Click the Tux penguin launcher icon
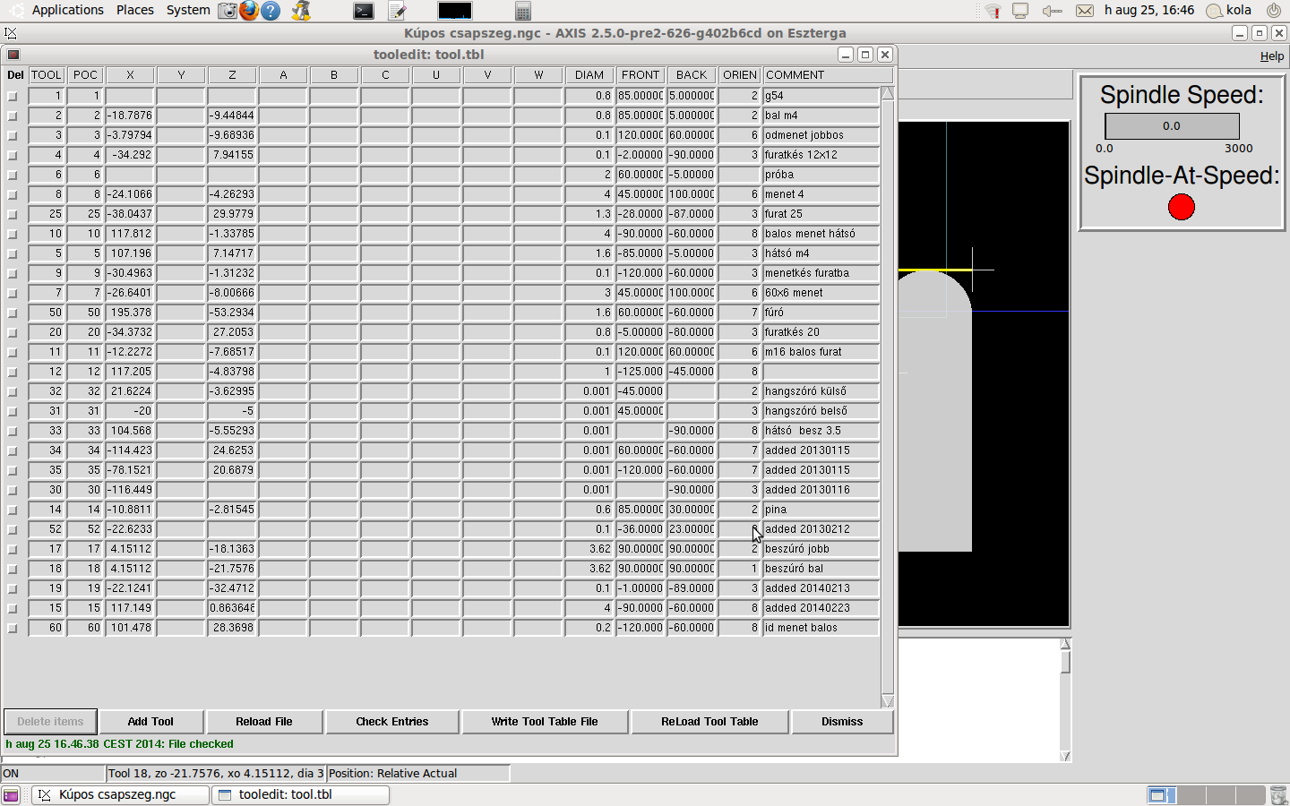The height and width of the screenshot is (806, 1290). 301,11
